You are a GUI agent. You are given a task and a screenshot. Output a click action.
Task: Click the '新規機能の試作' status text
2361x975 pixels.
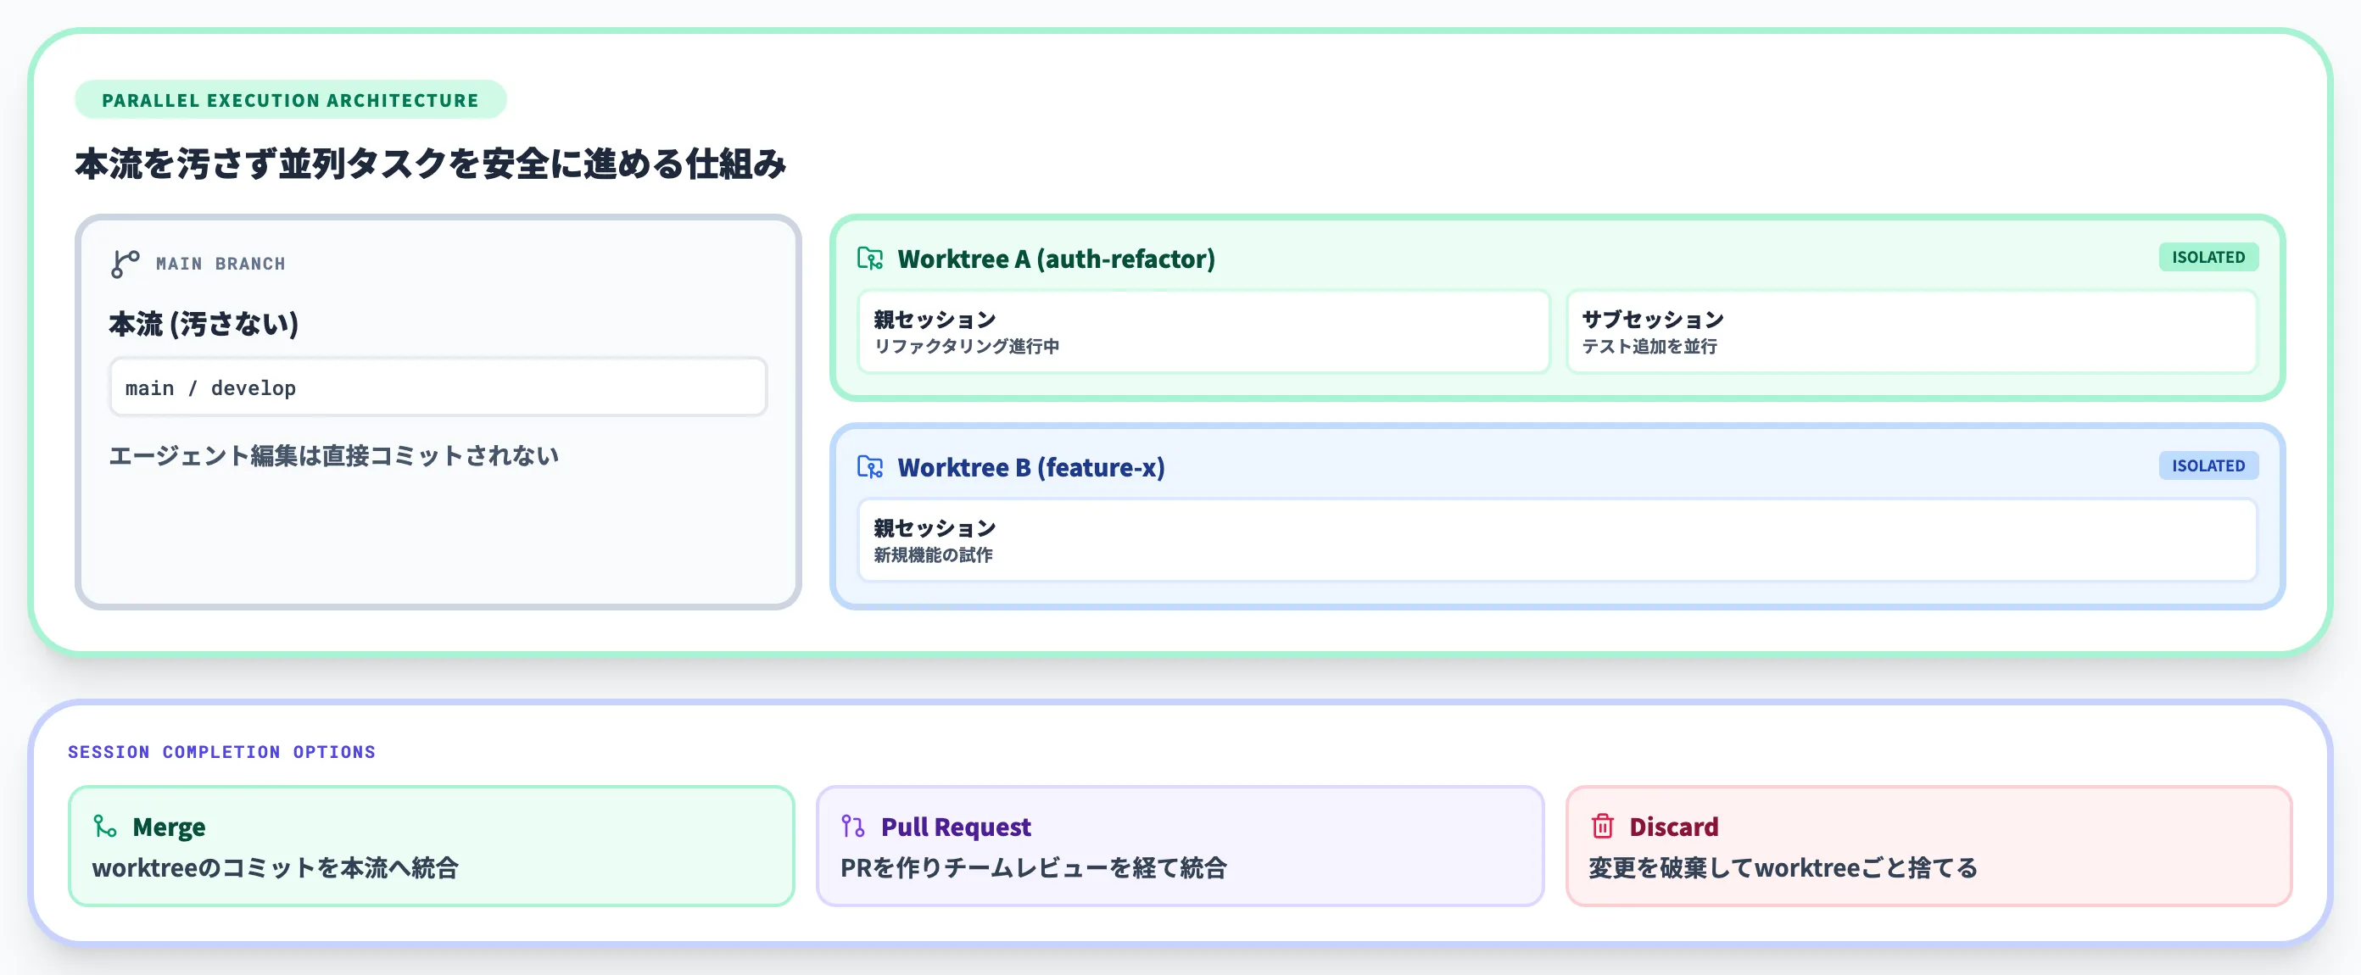pyautogui.click(x=933, y=555)
